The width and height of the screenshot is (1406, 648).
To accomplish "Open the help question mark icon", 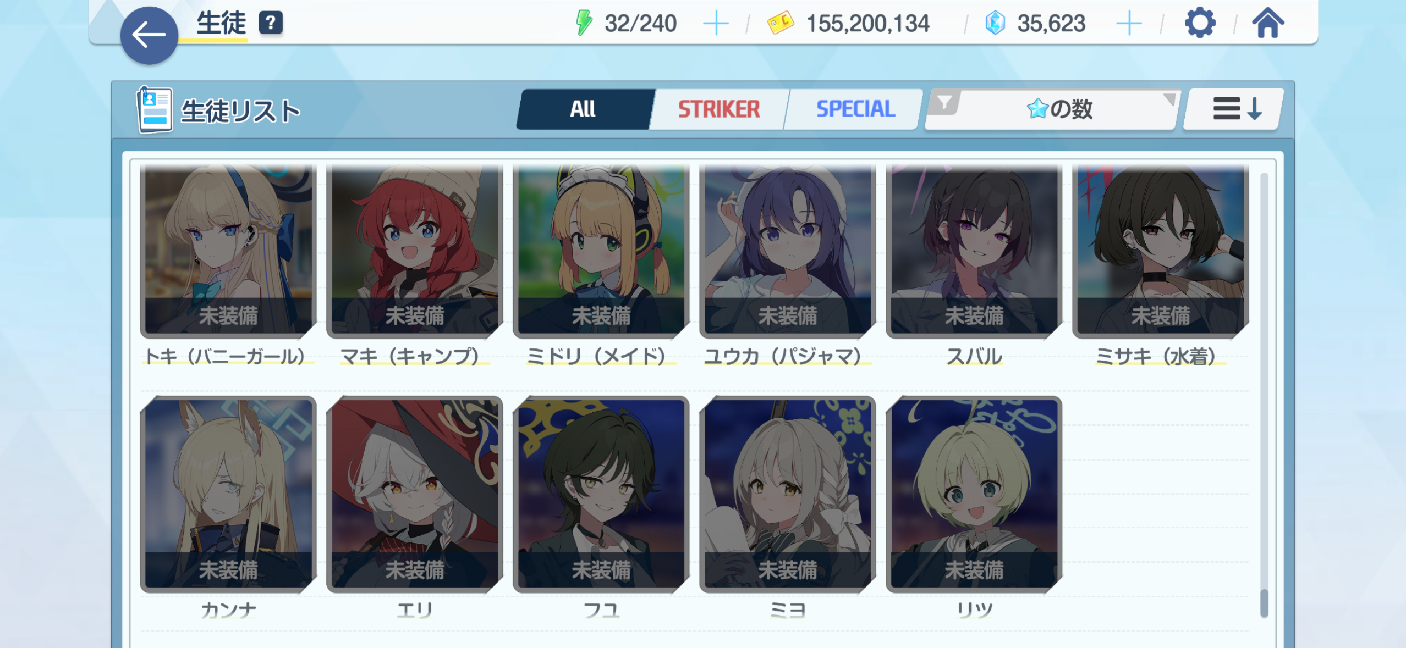I will [271, 23].
